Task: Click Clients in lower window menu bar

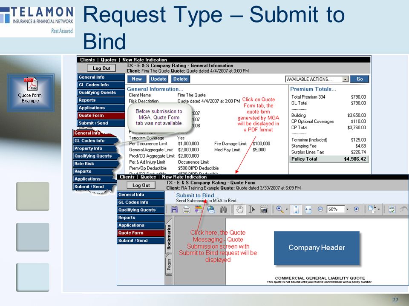Action: pos(127,177)
